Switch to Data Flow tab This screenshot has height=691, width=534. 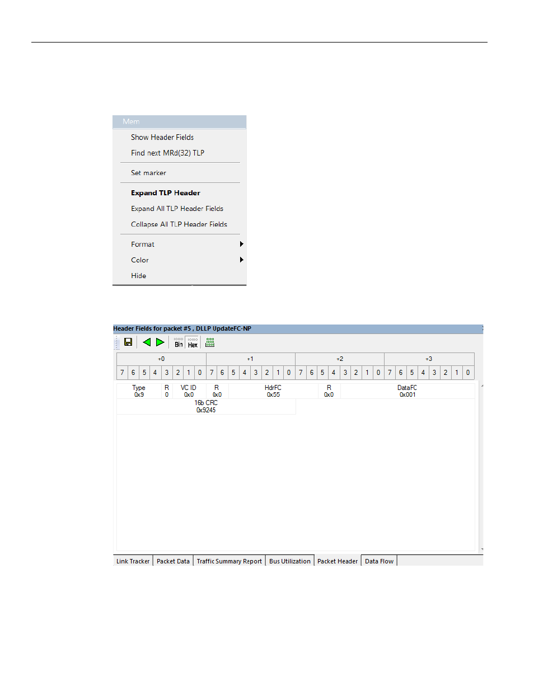[x=379, y=561]
